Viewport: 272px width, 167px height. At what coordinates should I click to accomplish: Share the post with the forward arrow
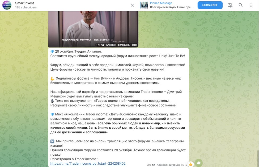[199, 163]
